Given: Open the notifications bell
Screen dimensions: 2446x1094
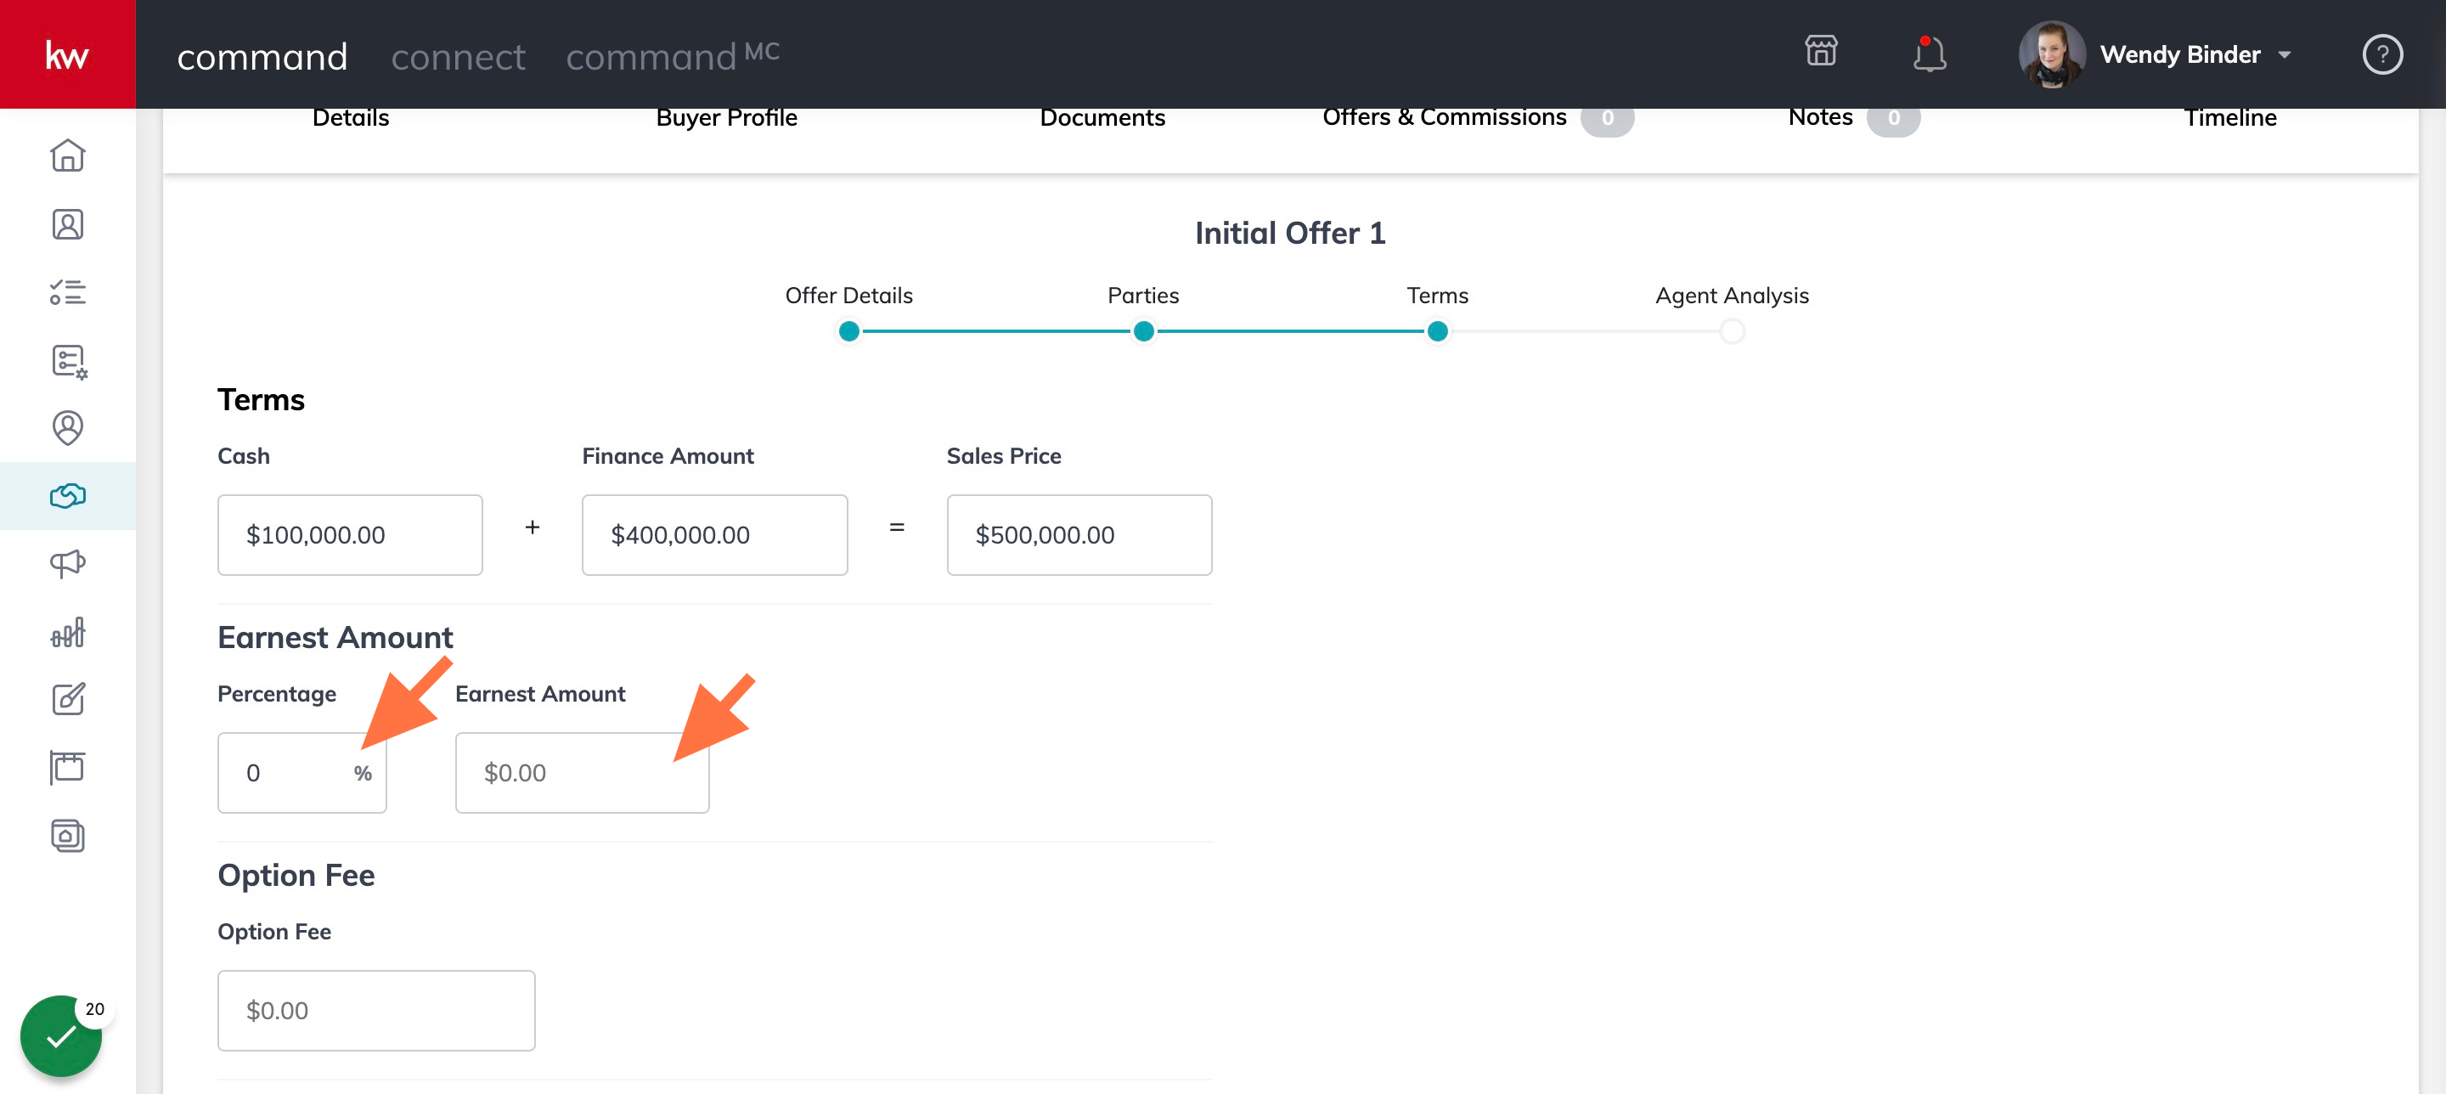Looking at the screenshot, I should (1929, 54).
